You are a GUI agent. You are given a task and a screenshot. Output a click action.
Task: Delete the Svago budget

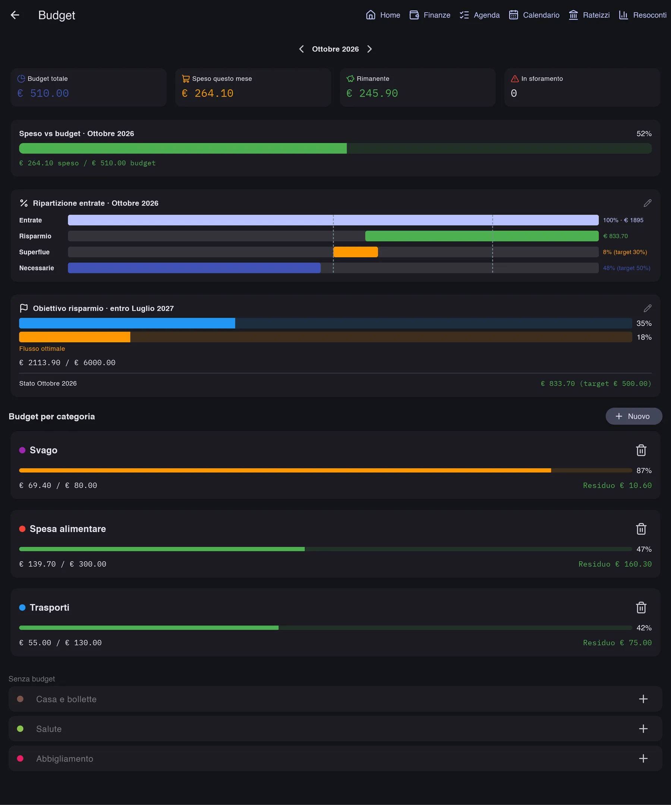641,450
